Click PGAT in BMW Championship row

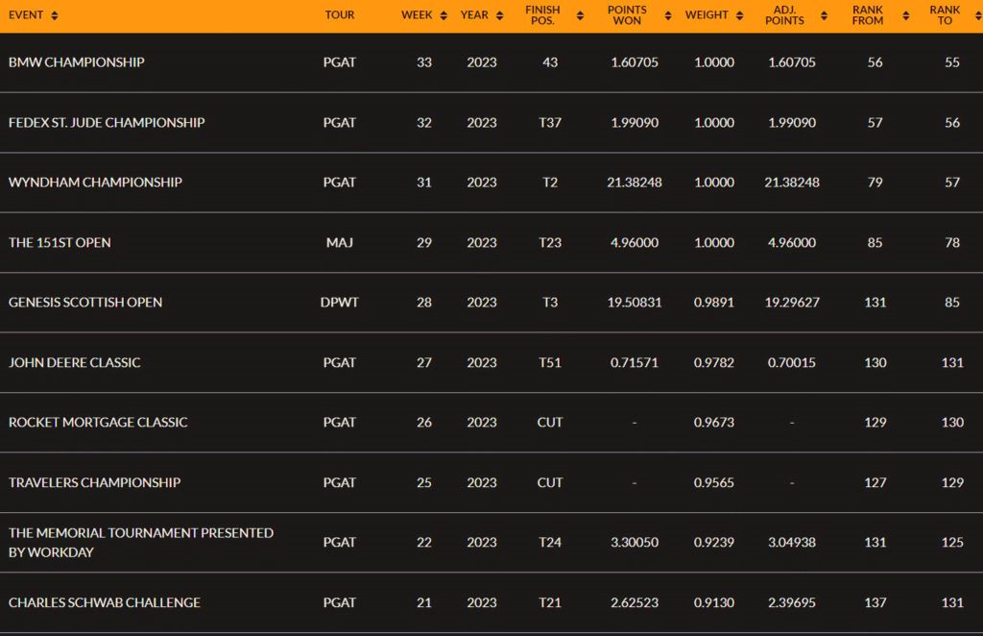340,62
